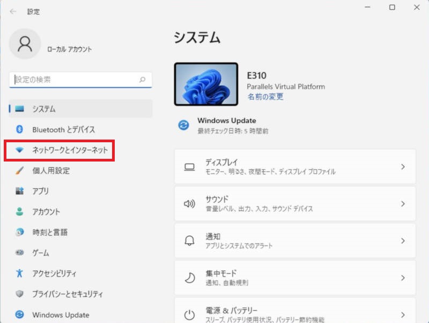429x323 pixels.
Task: Click the accessibility figure icon in sidebar
Action: [19, 273]
